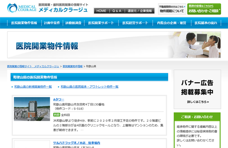Click 詳しくはこちら in banner ad box
This screenshot has height=148, width=228.
[198, 102]
